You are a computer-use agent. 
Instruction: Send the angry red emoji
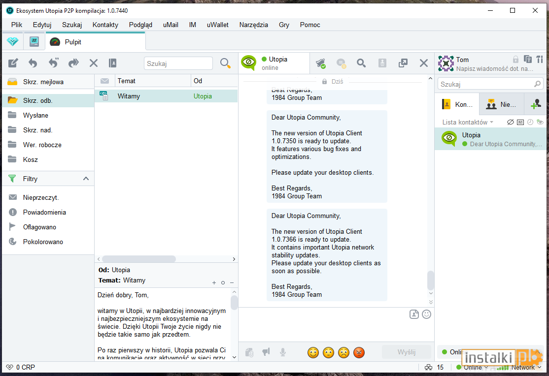[x=359, y=352]
